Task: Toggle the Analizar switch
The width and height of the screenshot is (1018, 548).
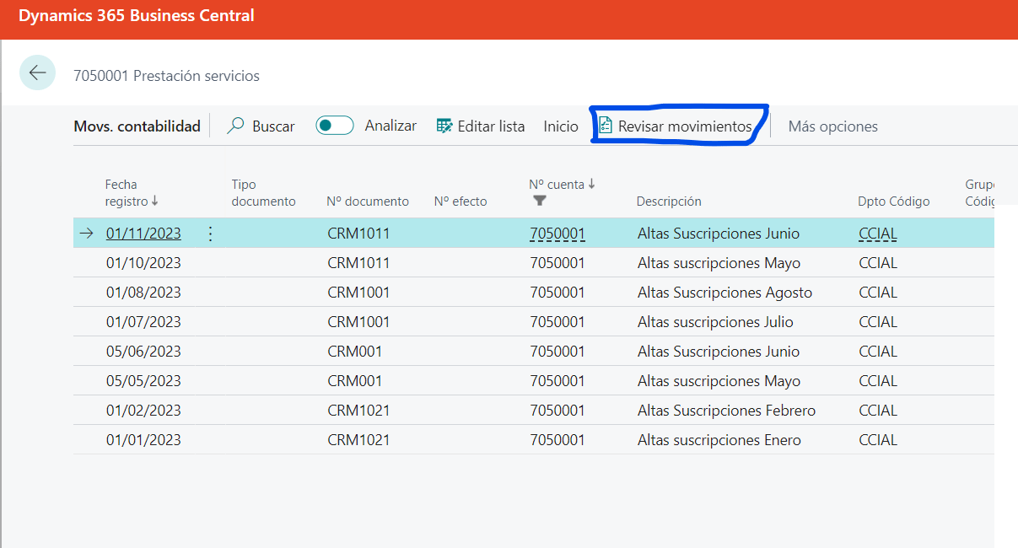Action: click(334, 126)
